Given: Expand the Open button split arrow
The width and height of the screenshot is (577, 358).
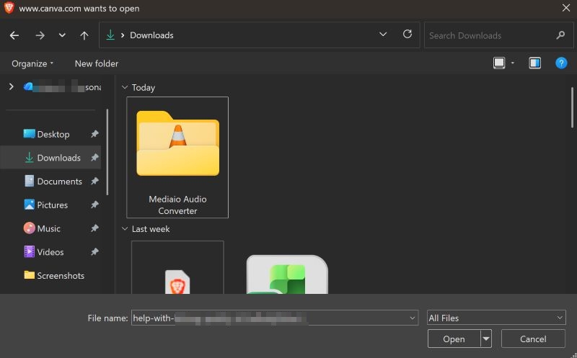Looking at the screenshot, I should click(486, 339).
